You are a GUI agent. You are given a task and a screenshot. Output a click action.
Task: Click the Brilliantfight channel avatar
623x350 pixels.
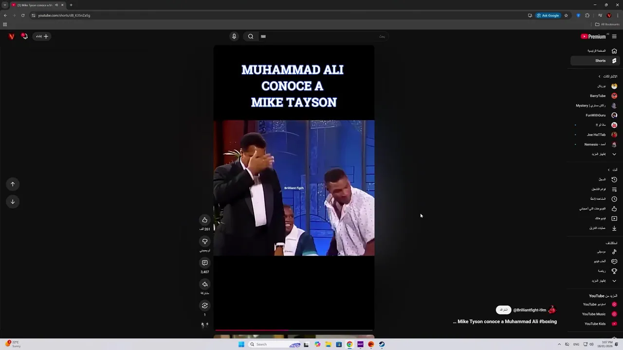[x=552, y=310]
